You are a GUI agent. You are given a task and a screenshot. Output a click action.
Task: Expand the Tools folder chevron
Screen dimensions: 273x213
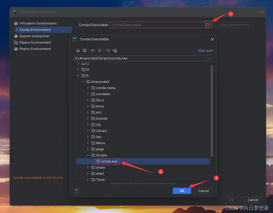point(88,180)
